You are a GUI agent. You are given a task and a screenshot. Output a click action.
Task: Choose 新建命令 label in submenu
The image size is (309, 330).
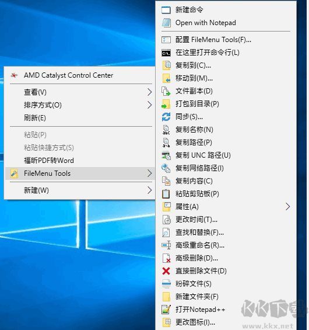click(189, 10)
